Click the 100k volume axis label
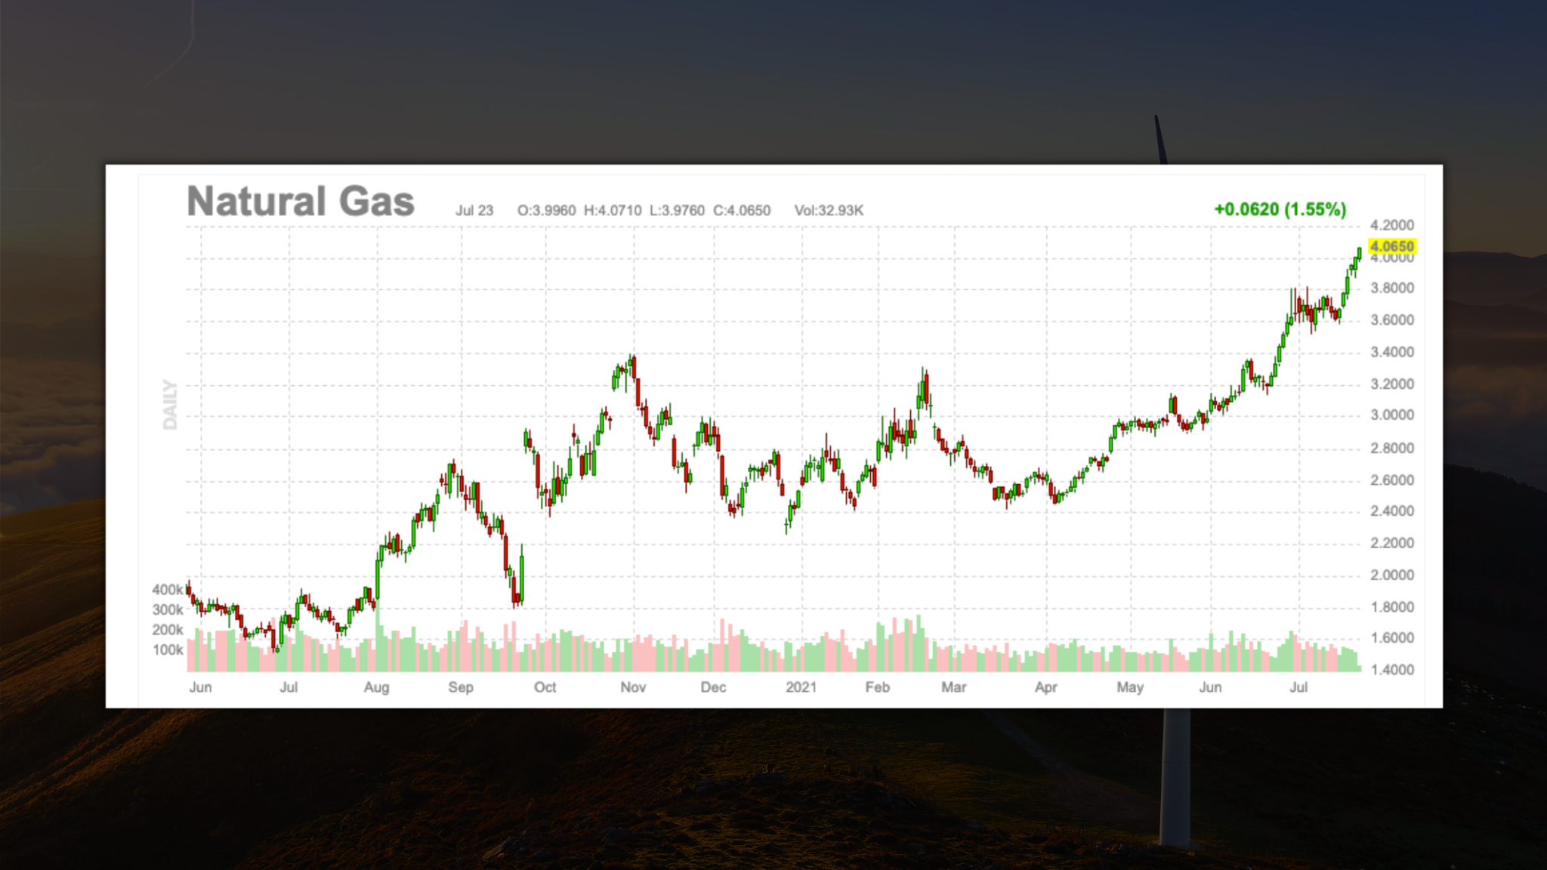1547x870 pixels. [168, 649]
